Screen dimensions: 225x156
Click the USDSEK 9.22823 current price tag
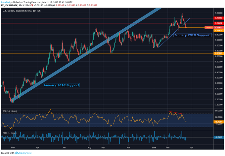pyautogui.click(x=214, y=28)
